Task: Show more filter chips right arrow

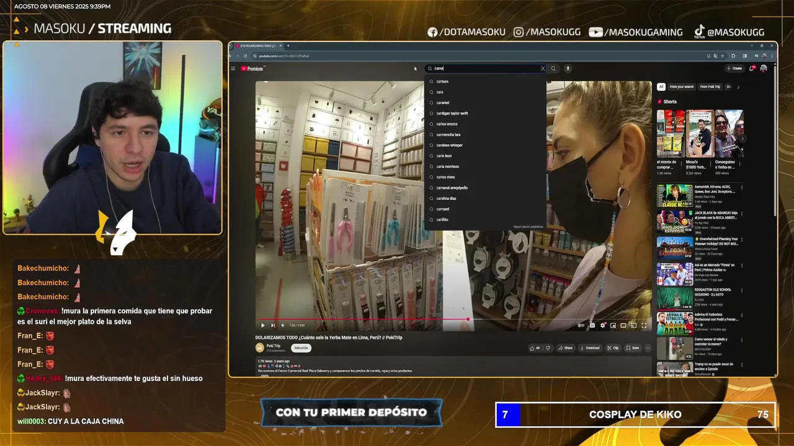Action: tap(738, 87)
